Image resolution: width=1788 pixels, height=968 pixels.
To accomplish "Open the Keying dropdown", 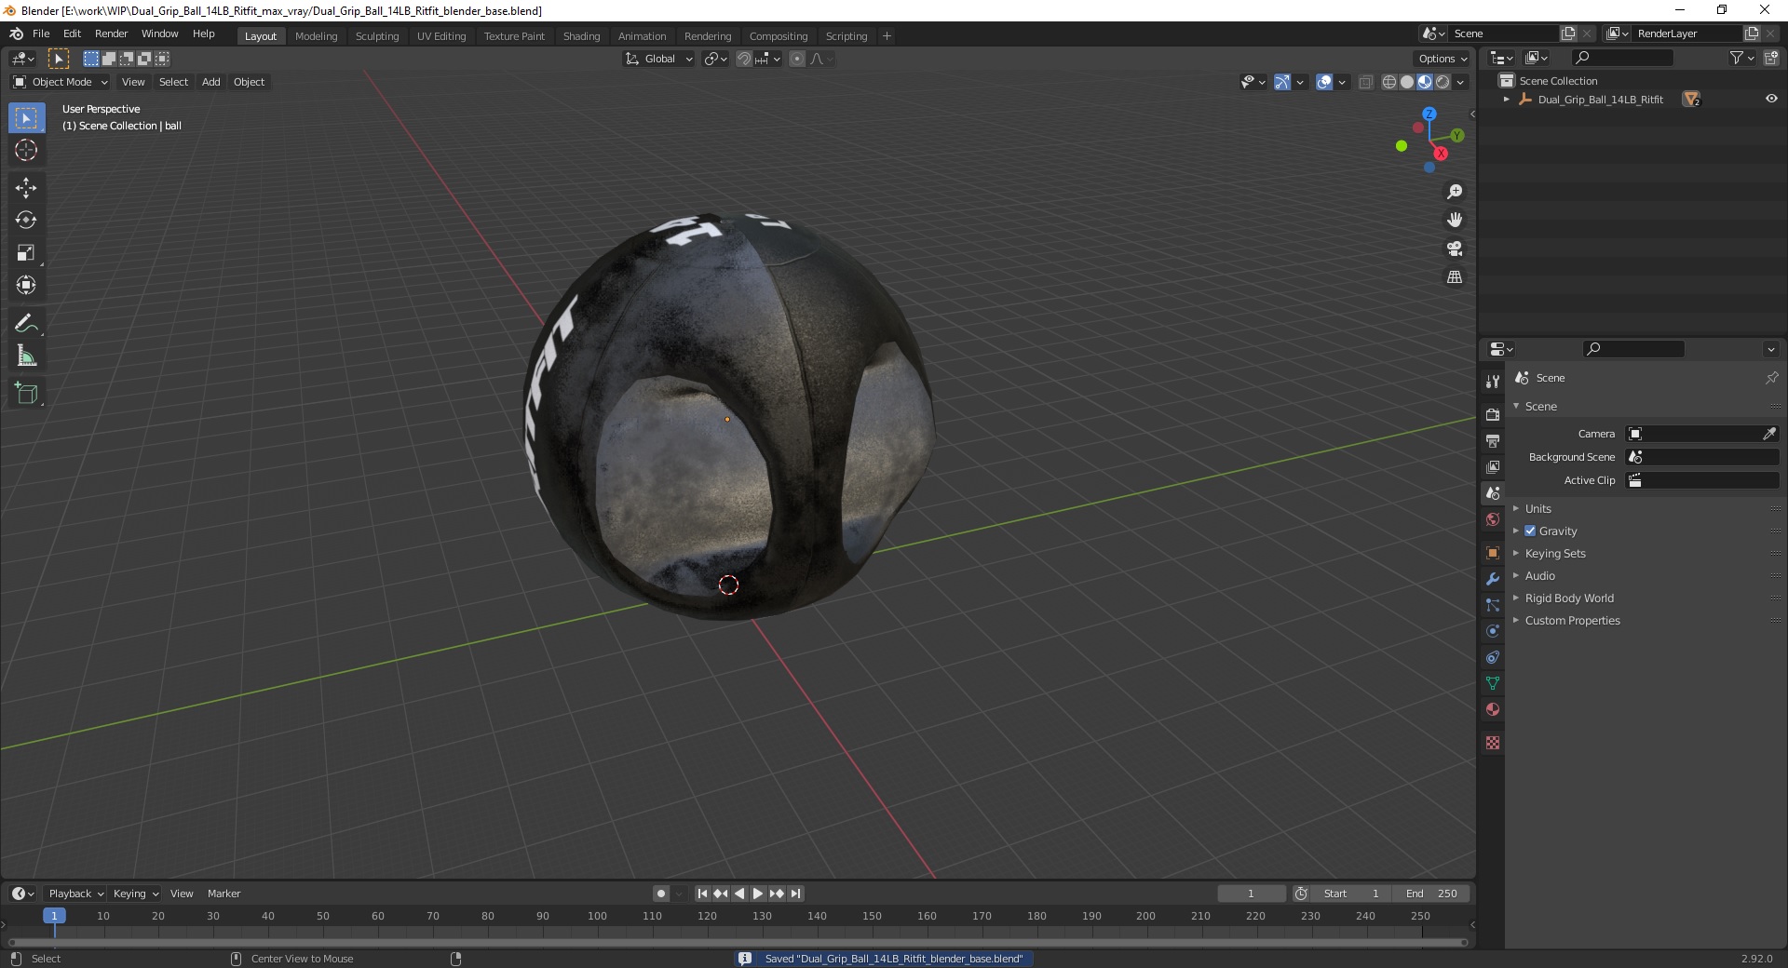I will pyautogui.click(x=136, y=894).
